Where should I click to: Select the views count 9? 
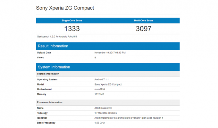(95, 58)
